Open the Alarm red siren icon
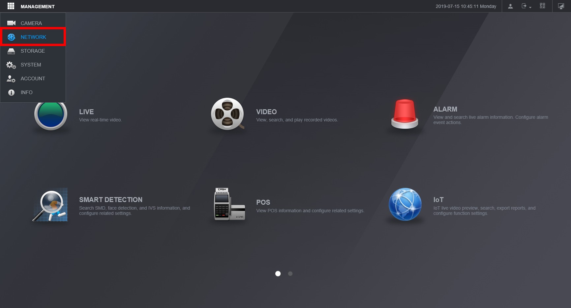The width and height of the screenshot is (571, 308). (x=405, y=114)
